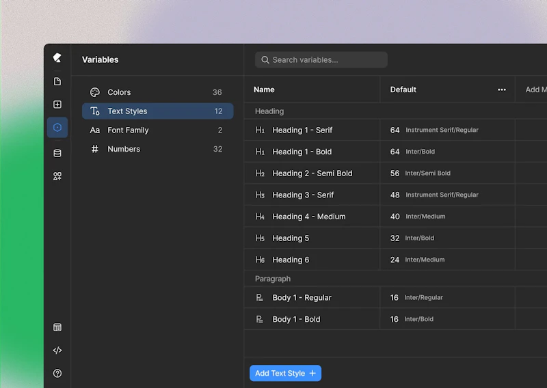Select the Numbers category
The height and width of the screenshot is (388, 547).
(158, 149)
